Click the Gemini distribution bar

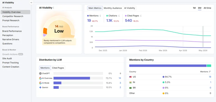[x=56, y=87]
